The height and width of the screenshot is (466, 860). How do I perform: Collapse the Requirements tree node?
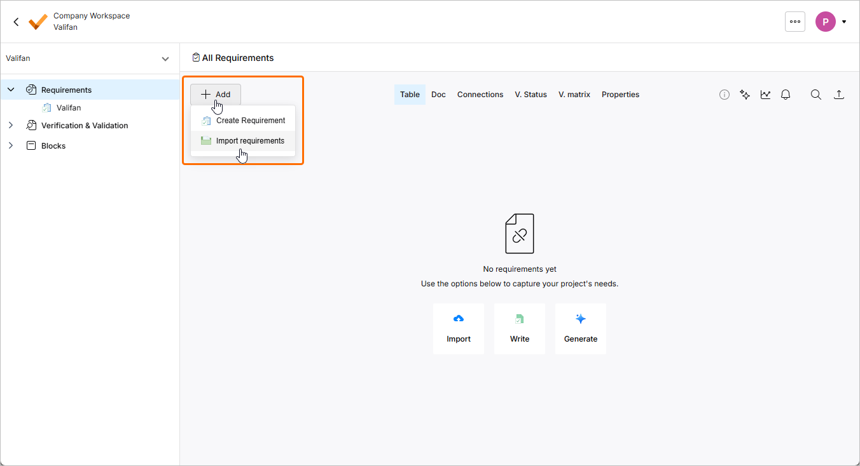point(11,90)
